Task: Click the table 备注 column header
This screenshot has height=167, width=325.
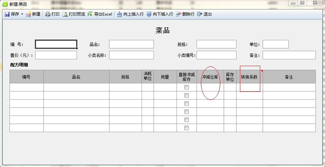Action: click(x=289, y=77)
